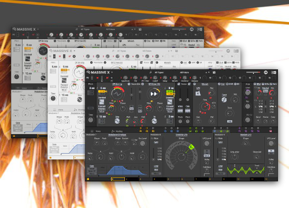This screenshot has width=289, height=208.
Task: Open the Routing tab in front window
Action: 117,131
